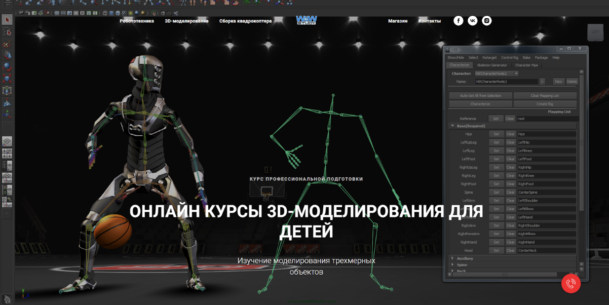Click the WOW Study logo
This screenshot has height=305, width=609.
click(306, 20)
